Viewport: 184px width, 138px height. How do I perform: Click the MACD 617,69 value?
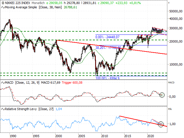click(x=51, y=83)
